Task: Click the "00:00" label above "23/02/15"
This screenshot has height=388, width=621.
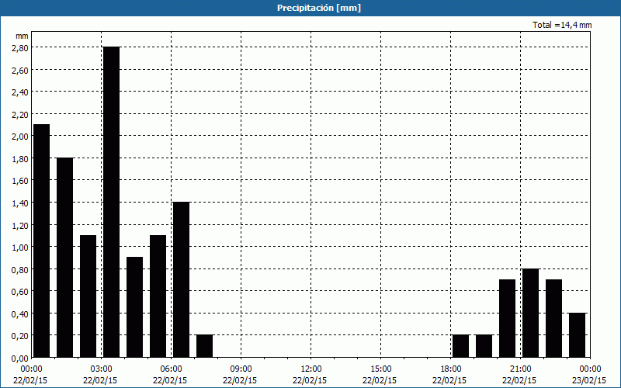Action: [590, 369]
